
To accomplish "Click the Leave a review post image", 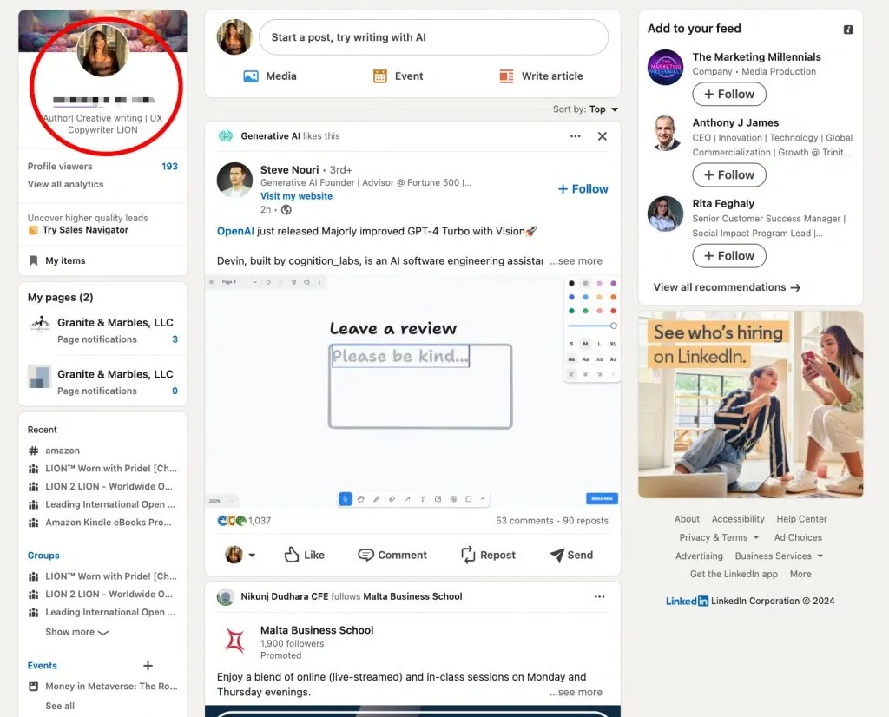I will click(x=412, y=391).
